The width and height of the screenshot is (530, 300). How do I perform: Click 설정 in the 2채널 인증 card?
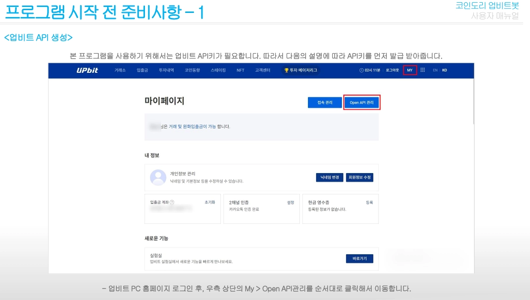pos(291,202)
